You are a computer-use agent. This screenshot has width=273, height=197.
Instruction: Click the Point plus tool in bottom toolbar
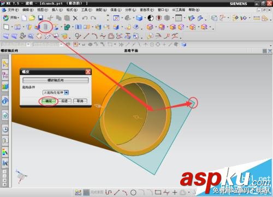(175, 192)
